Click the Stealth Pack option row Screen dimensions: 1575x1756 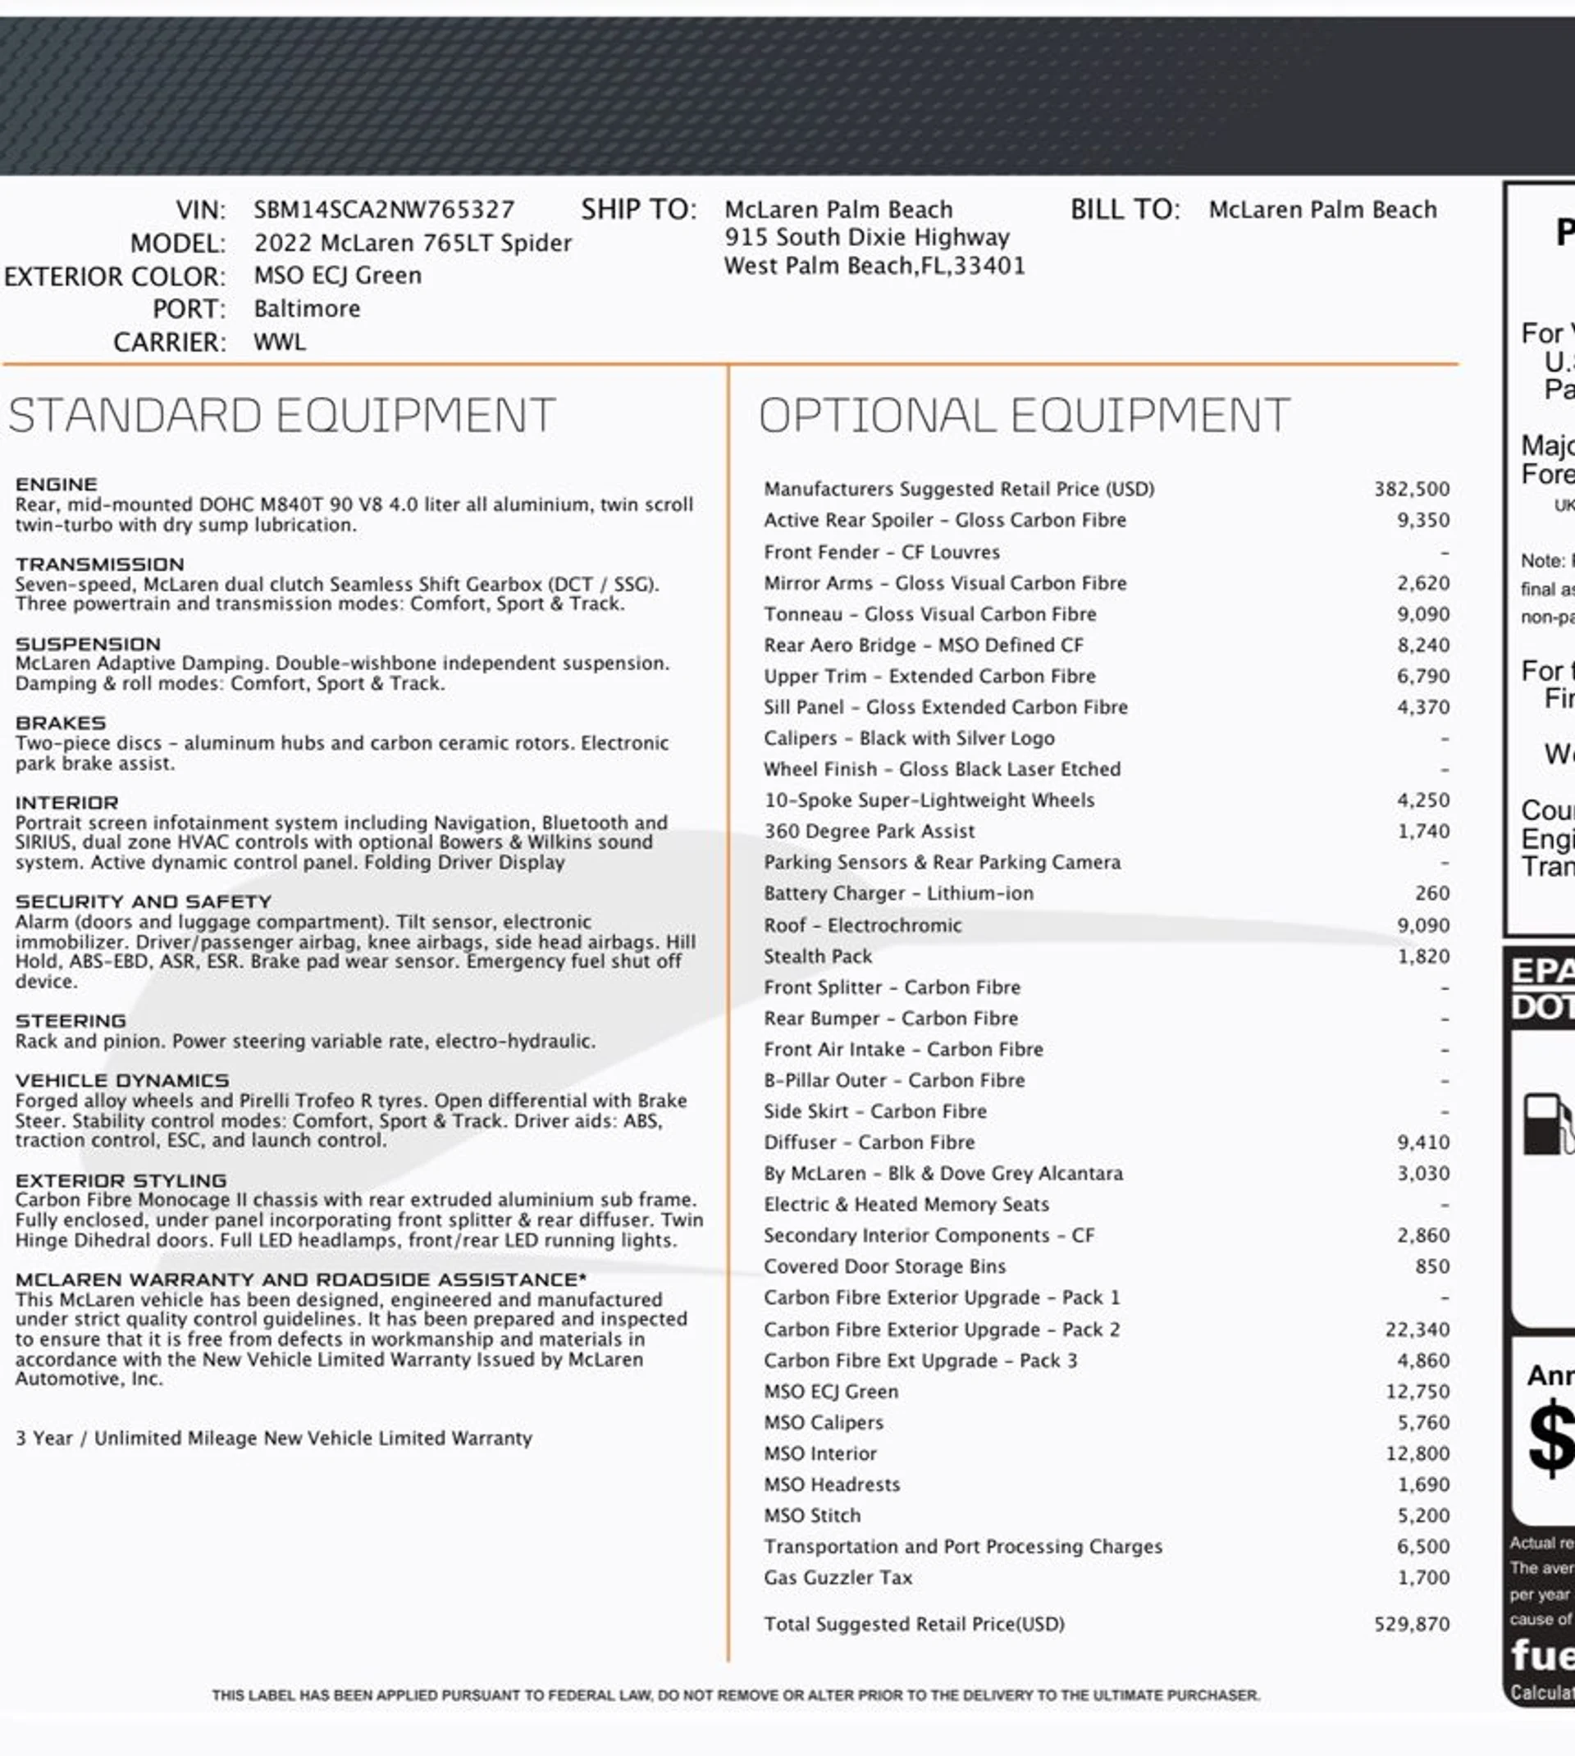[x=817, y=956]
